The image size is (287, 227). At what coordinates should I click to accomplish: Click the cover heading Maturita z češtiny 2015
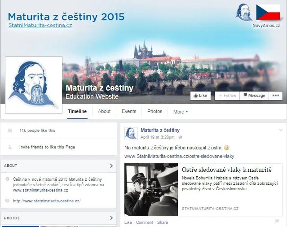coord(66,17)
